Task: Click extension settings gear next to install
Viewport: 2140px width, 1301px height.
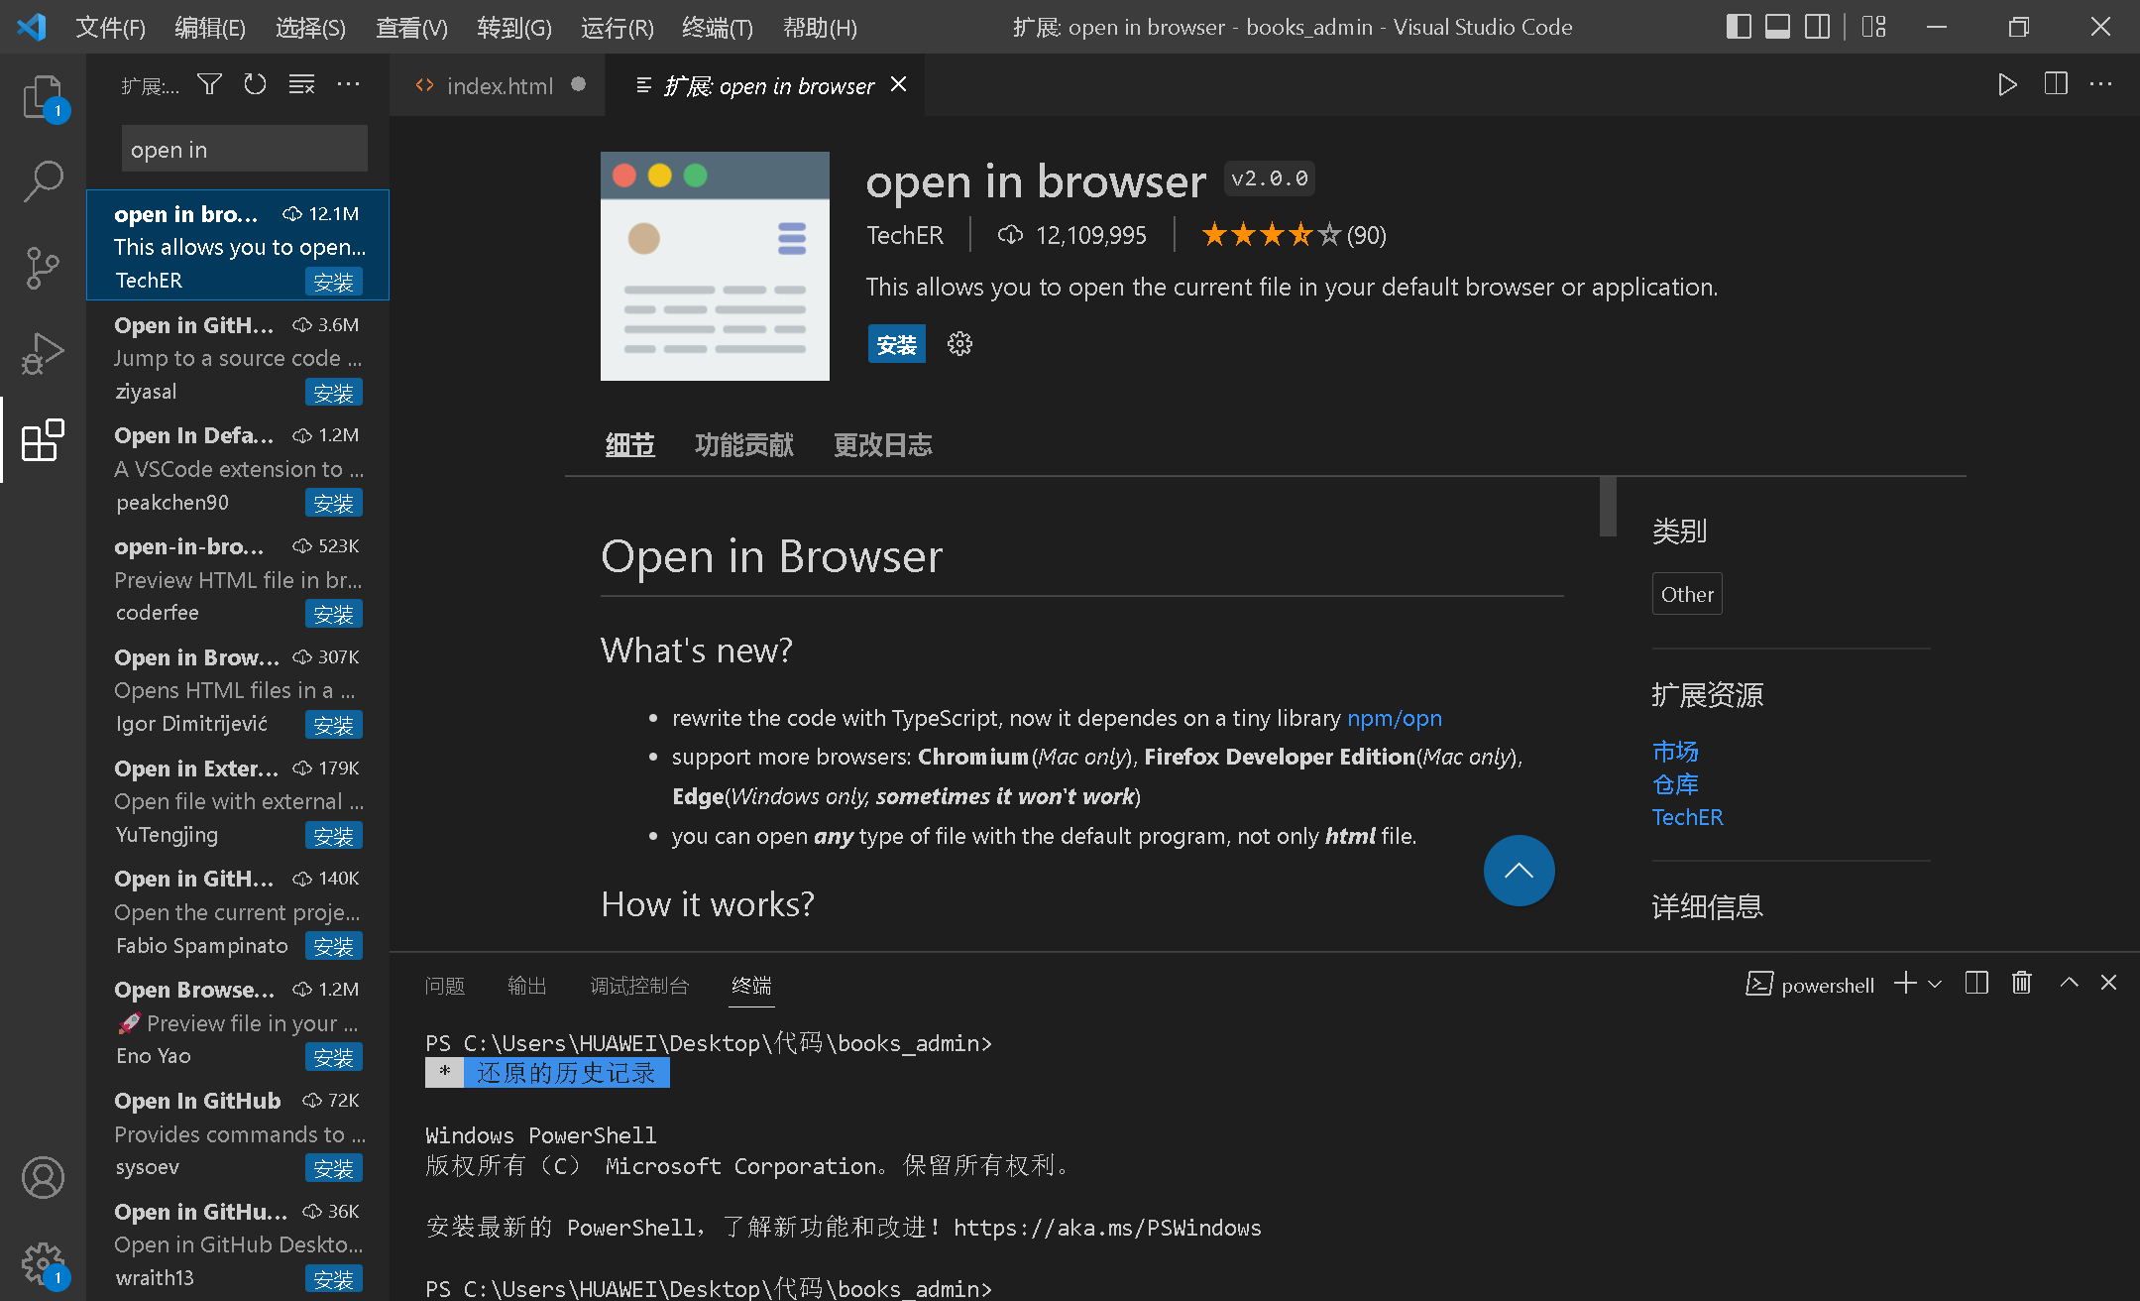Action: pyautogui.click(x=959, y=344)
